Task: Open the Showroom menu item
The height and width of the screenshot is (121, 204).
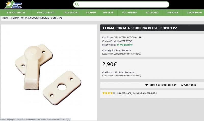Action: pos(194,12)
